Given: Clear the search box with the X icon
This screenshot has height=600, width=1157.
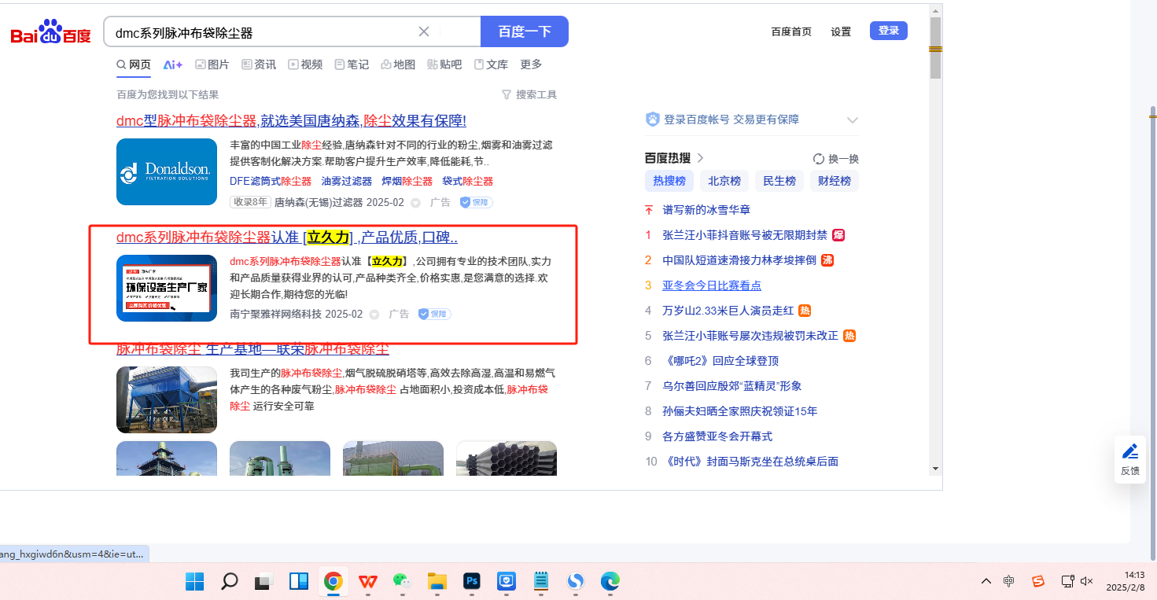Looking at the screenshot, I should (424, 31).
